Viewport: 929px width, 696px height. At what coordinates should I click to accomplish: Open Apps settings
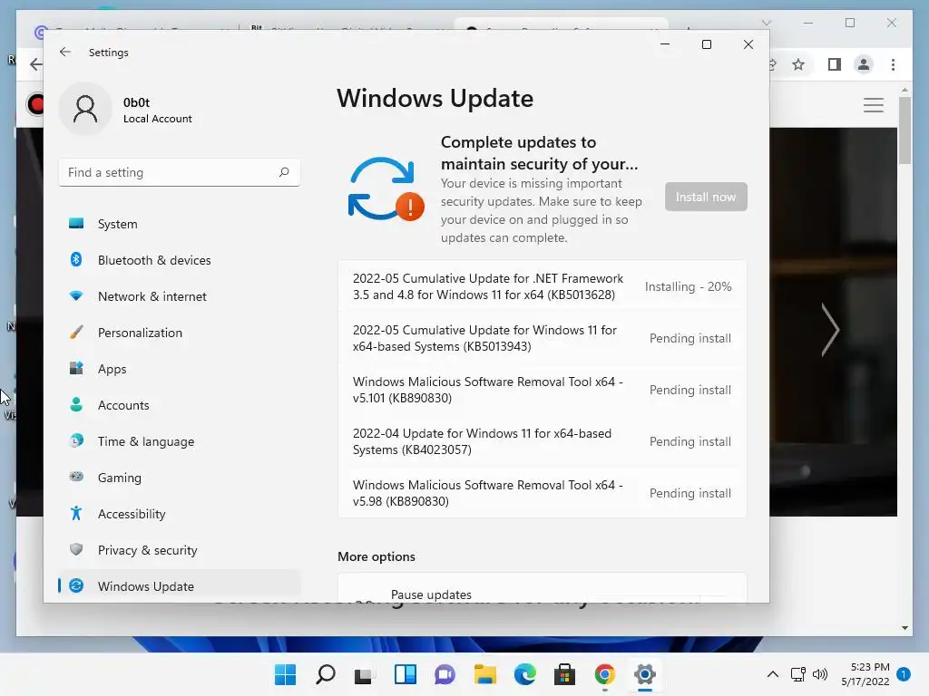[180, 369]
